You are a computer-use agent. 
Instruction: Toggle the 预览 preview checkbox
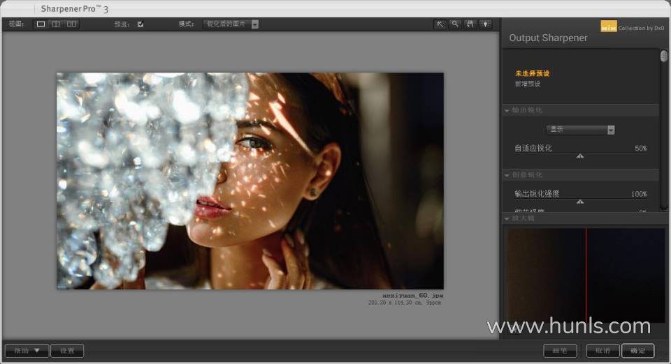click(x=140, y=24)
